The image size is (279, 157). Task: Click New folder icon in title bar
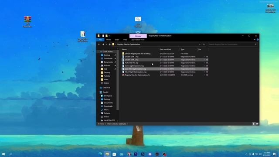(106, 36)
